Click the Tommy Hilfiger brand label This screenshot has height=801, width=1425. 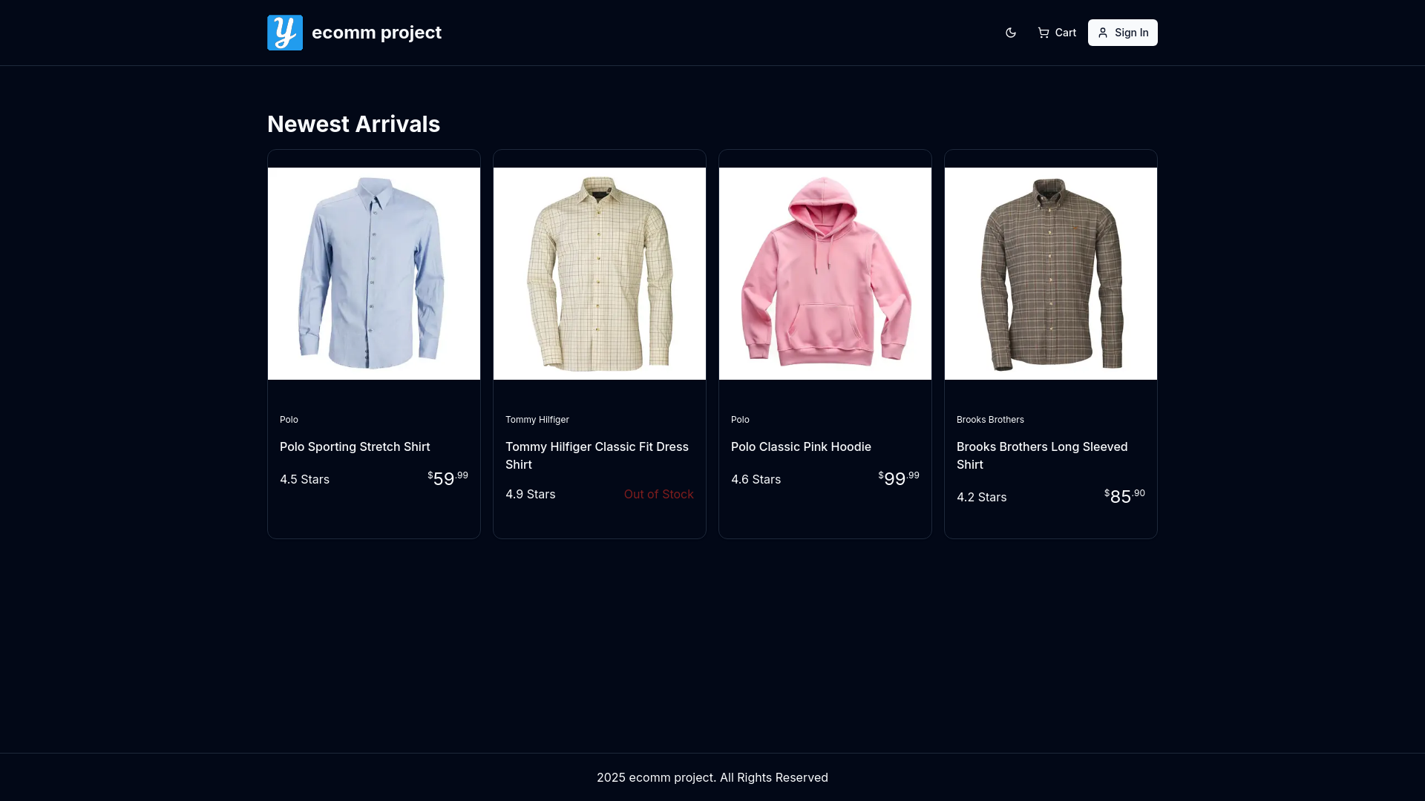537,420
